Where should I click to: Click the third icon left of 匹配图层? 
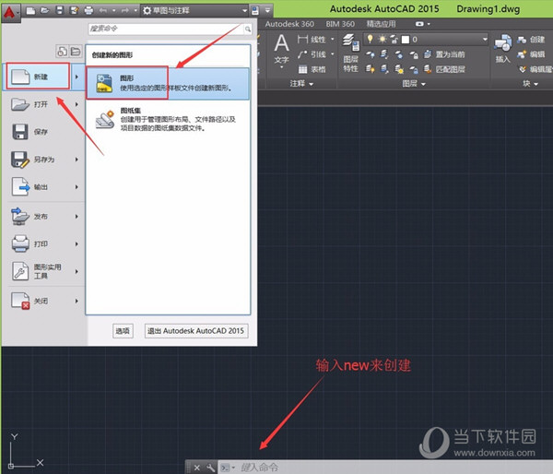pos(399,69)
